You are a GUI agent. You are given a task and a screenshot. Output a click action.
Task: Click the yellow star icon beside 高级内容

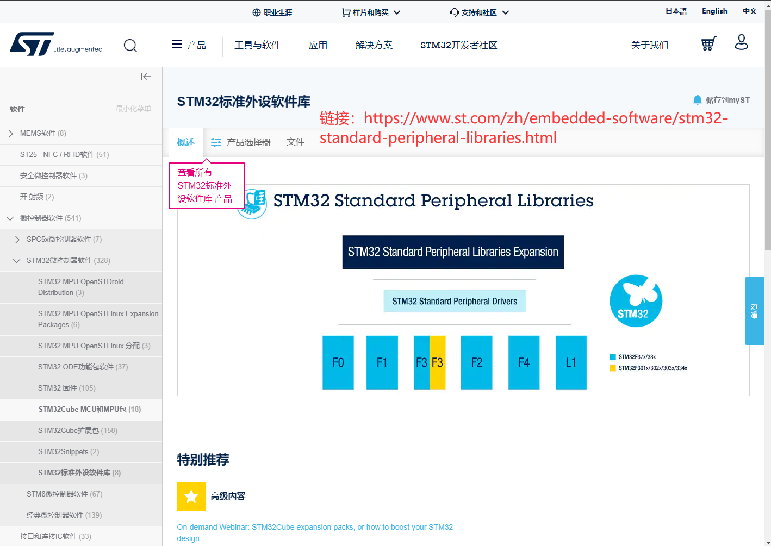pos(191,497)
